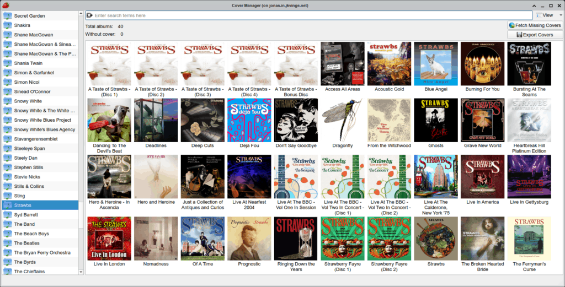Screen dimensions: 565x287
Task: Click the artist list scroll down arrow
Action: tap(81, 272)
